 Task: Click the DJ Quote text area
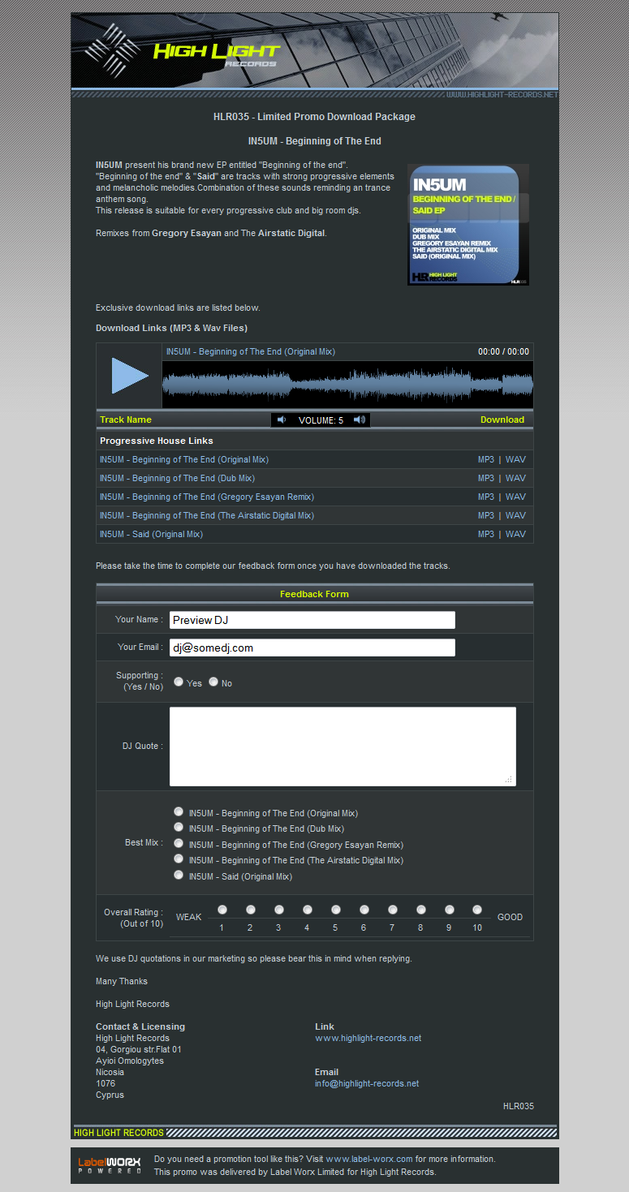(x=343, y=747)
